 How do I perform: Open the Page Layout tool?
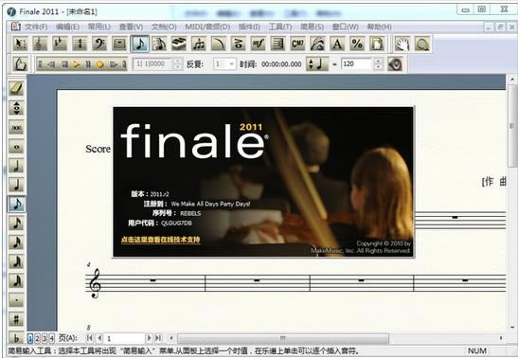(377, 44)
